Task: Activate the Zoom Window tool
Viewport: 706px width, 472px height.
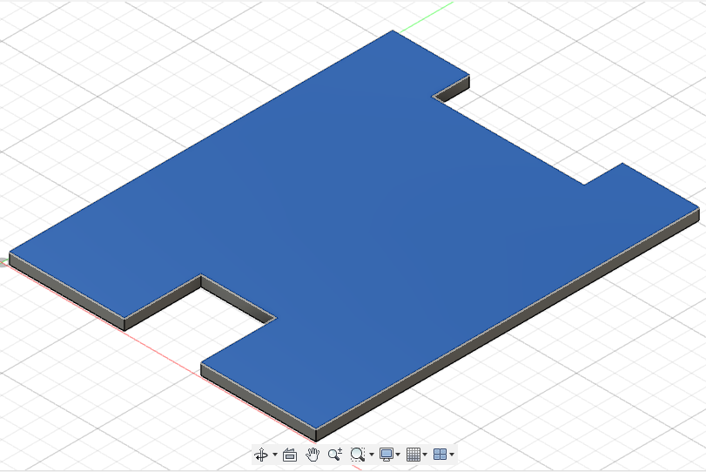Action: click(x=358, y=455)
